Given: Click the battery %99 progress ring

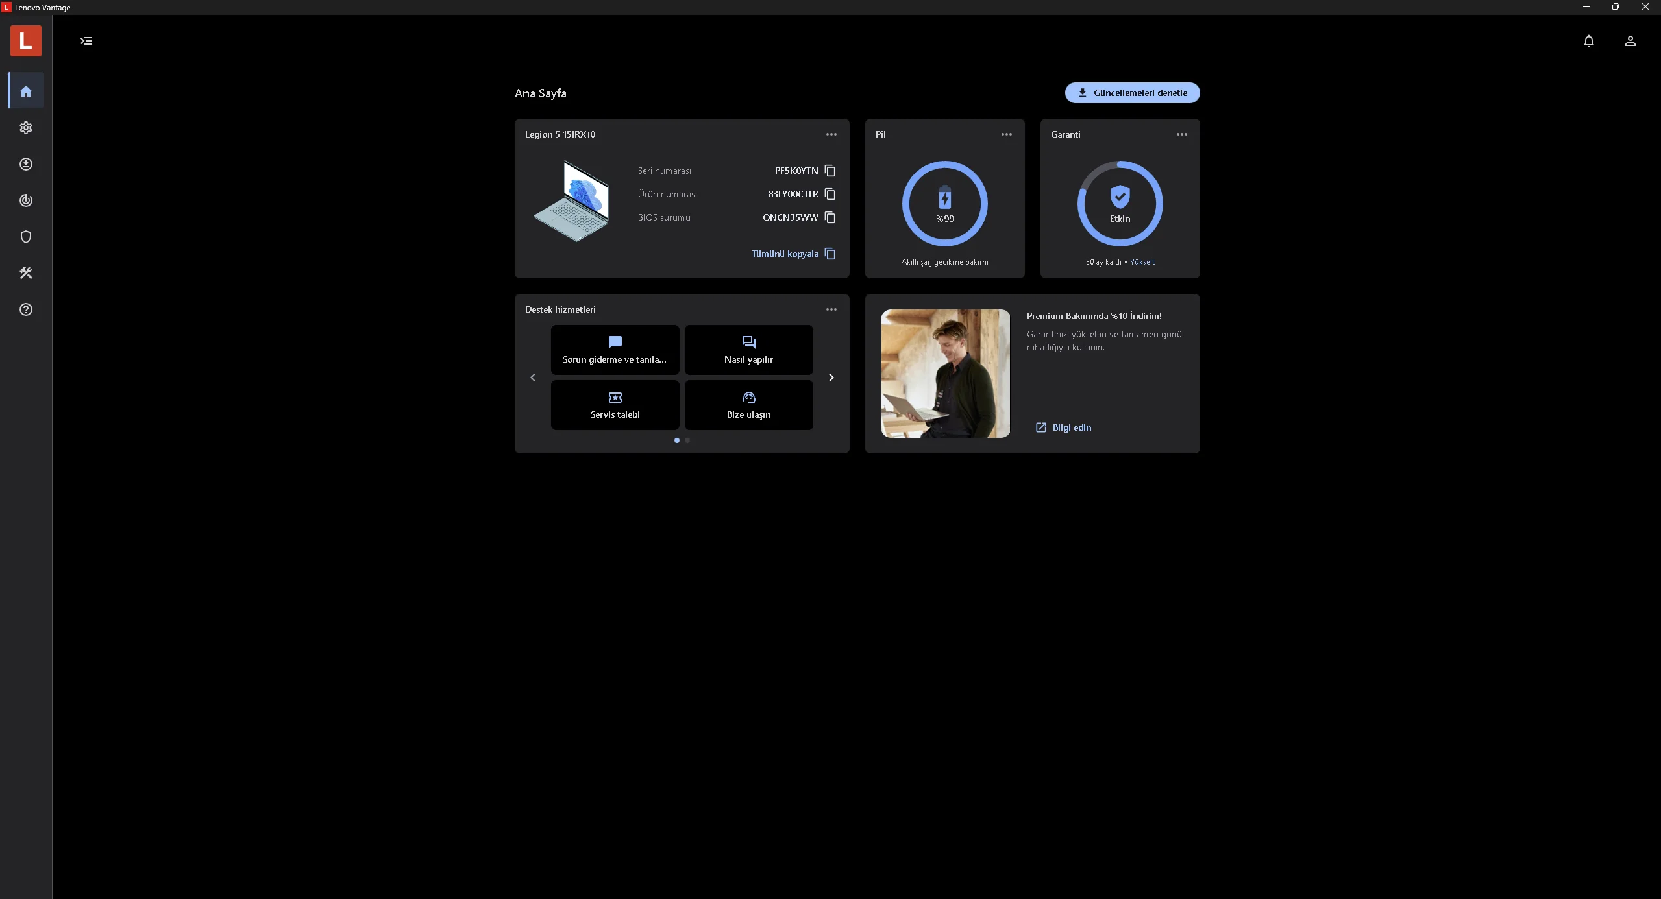Looking at the screenshot, I should pyautogui.click(x=944, y=204).
